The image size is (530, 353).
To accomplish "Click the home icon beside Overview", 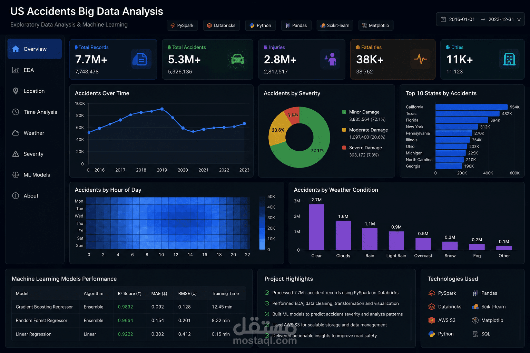I will point(16,49).
